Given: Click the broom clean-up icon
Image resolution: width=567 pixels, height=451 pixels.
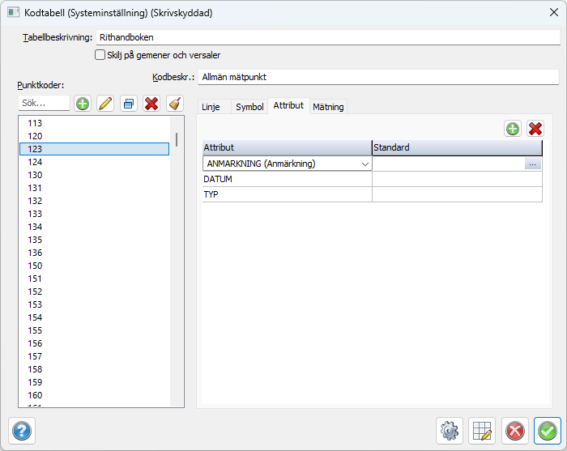Looking at the screenshot, I should pyautogui.click(x=174, y=104).
